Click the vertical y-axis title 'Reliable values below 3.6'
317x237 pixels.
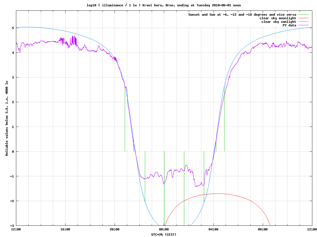tap(7, 118)
